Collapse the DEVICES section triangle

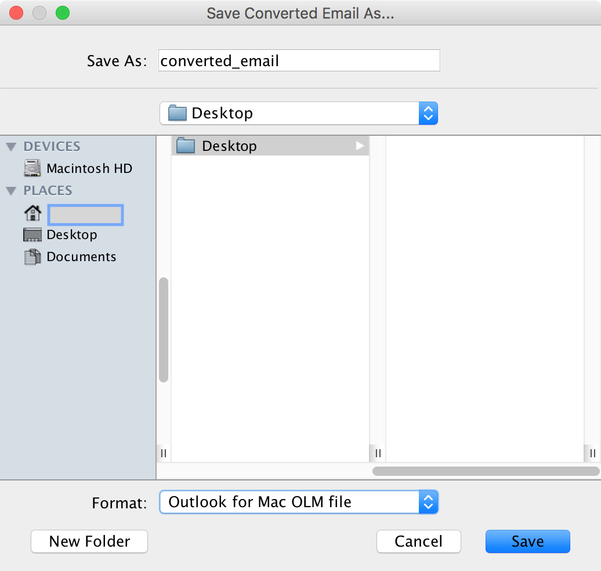[11, 147]
